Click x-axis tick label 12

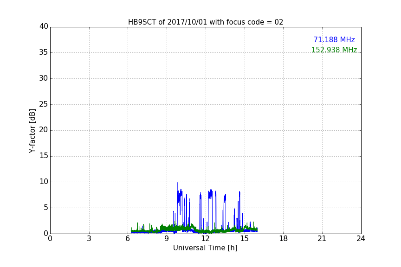pos(205,239)
